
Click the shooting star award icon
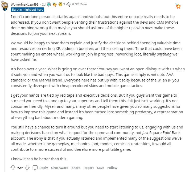pyautogui.click(x=55, y=5)
